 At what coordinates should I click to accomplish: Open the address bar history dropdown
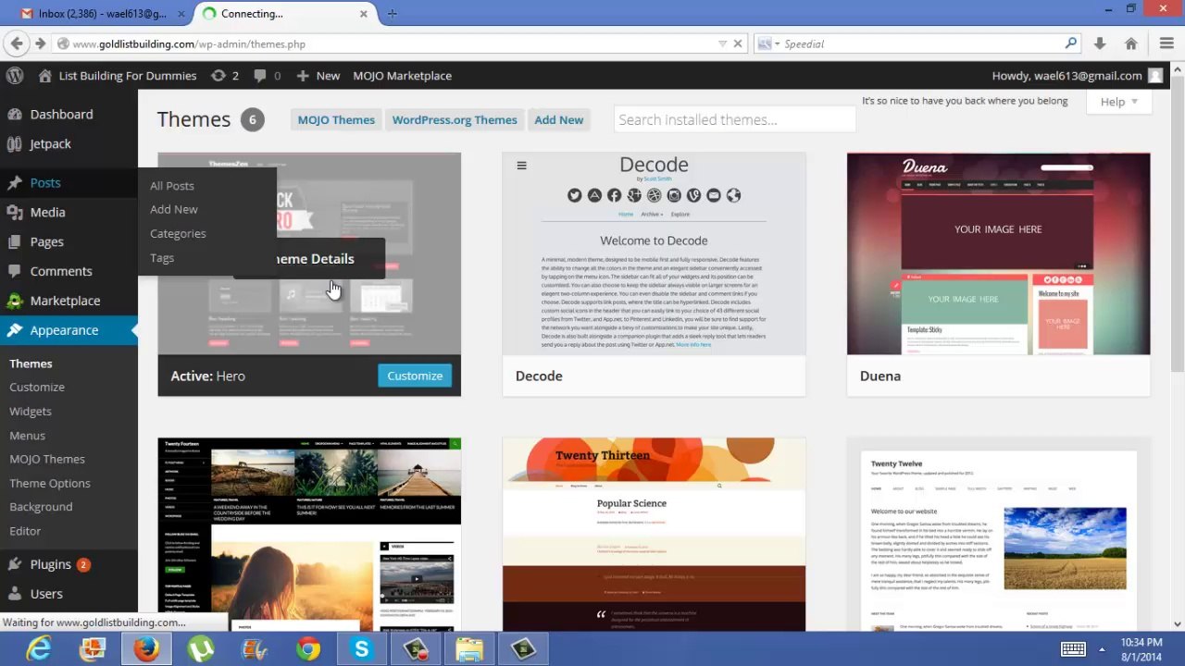pos(722,43)
